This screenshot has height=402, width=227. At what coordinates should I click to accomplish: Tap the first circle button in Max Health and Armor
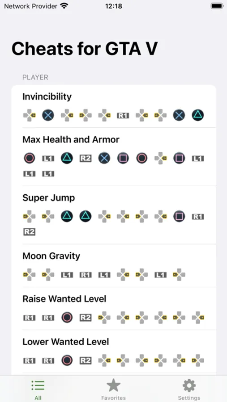pyautogui.click(x=29, y=158)
